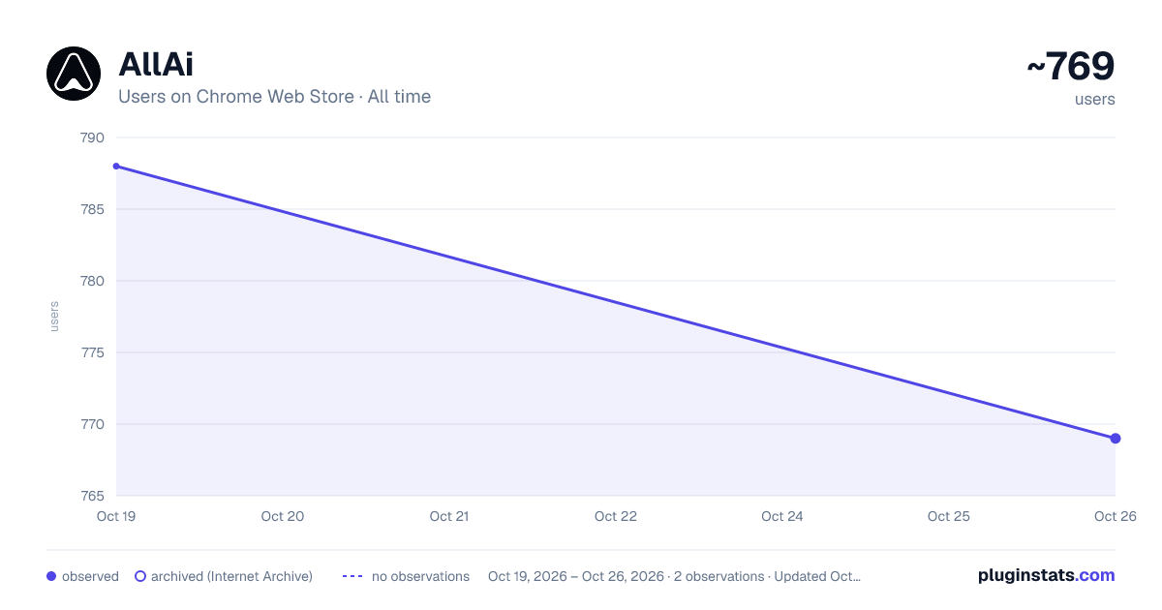Click the 'no observations' legend label
1162x610 pixels.
pyautogui.click(x=420, y=576)
